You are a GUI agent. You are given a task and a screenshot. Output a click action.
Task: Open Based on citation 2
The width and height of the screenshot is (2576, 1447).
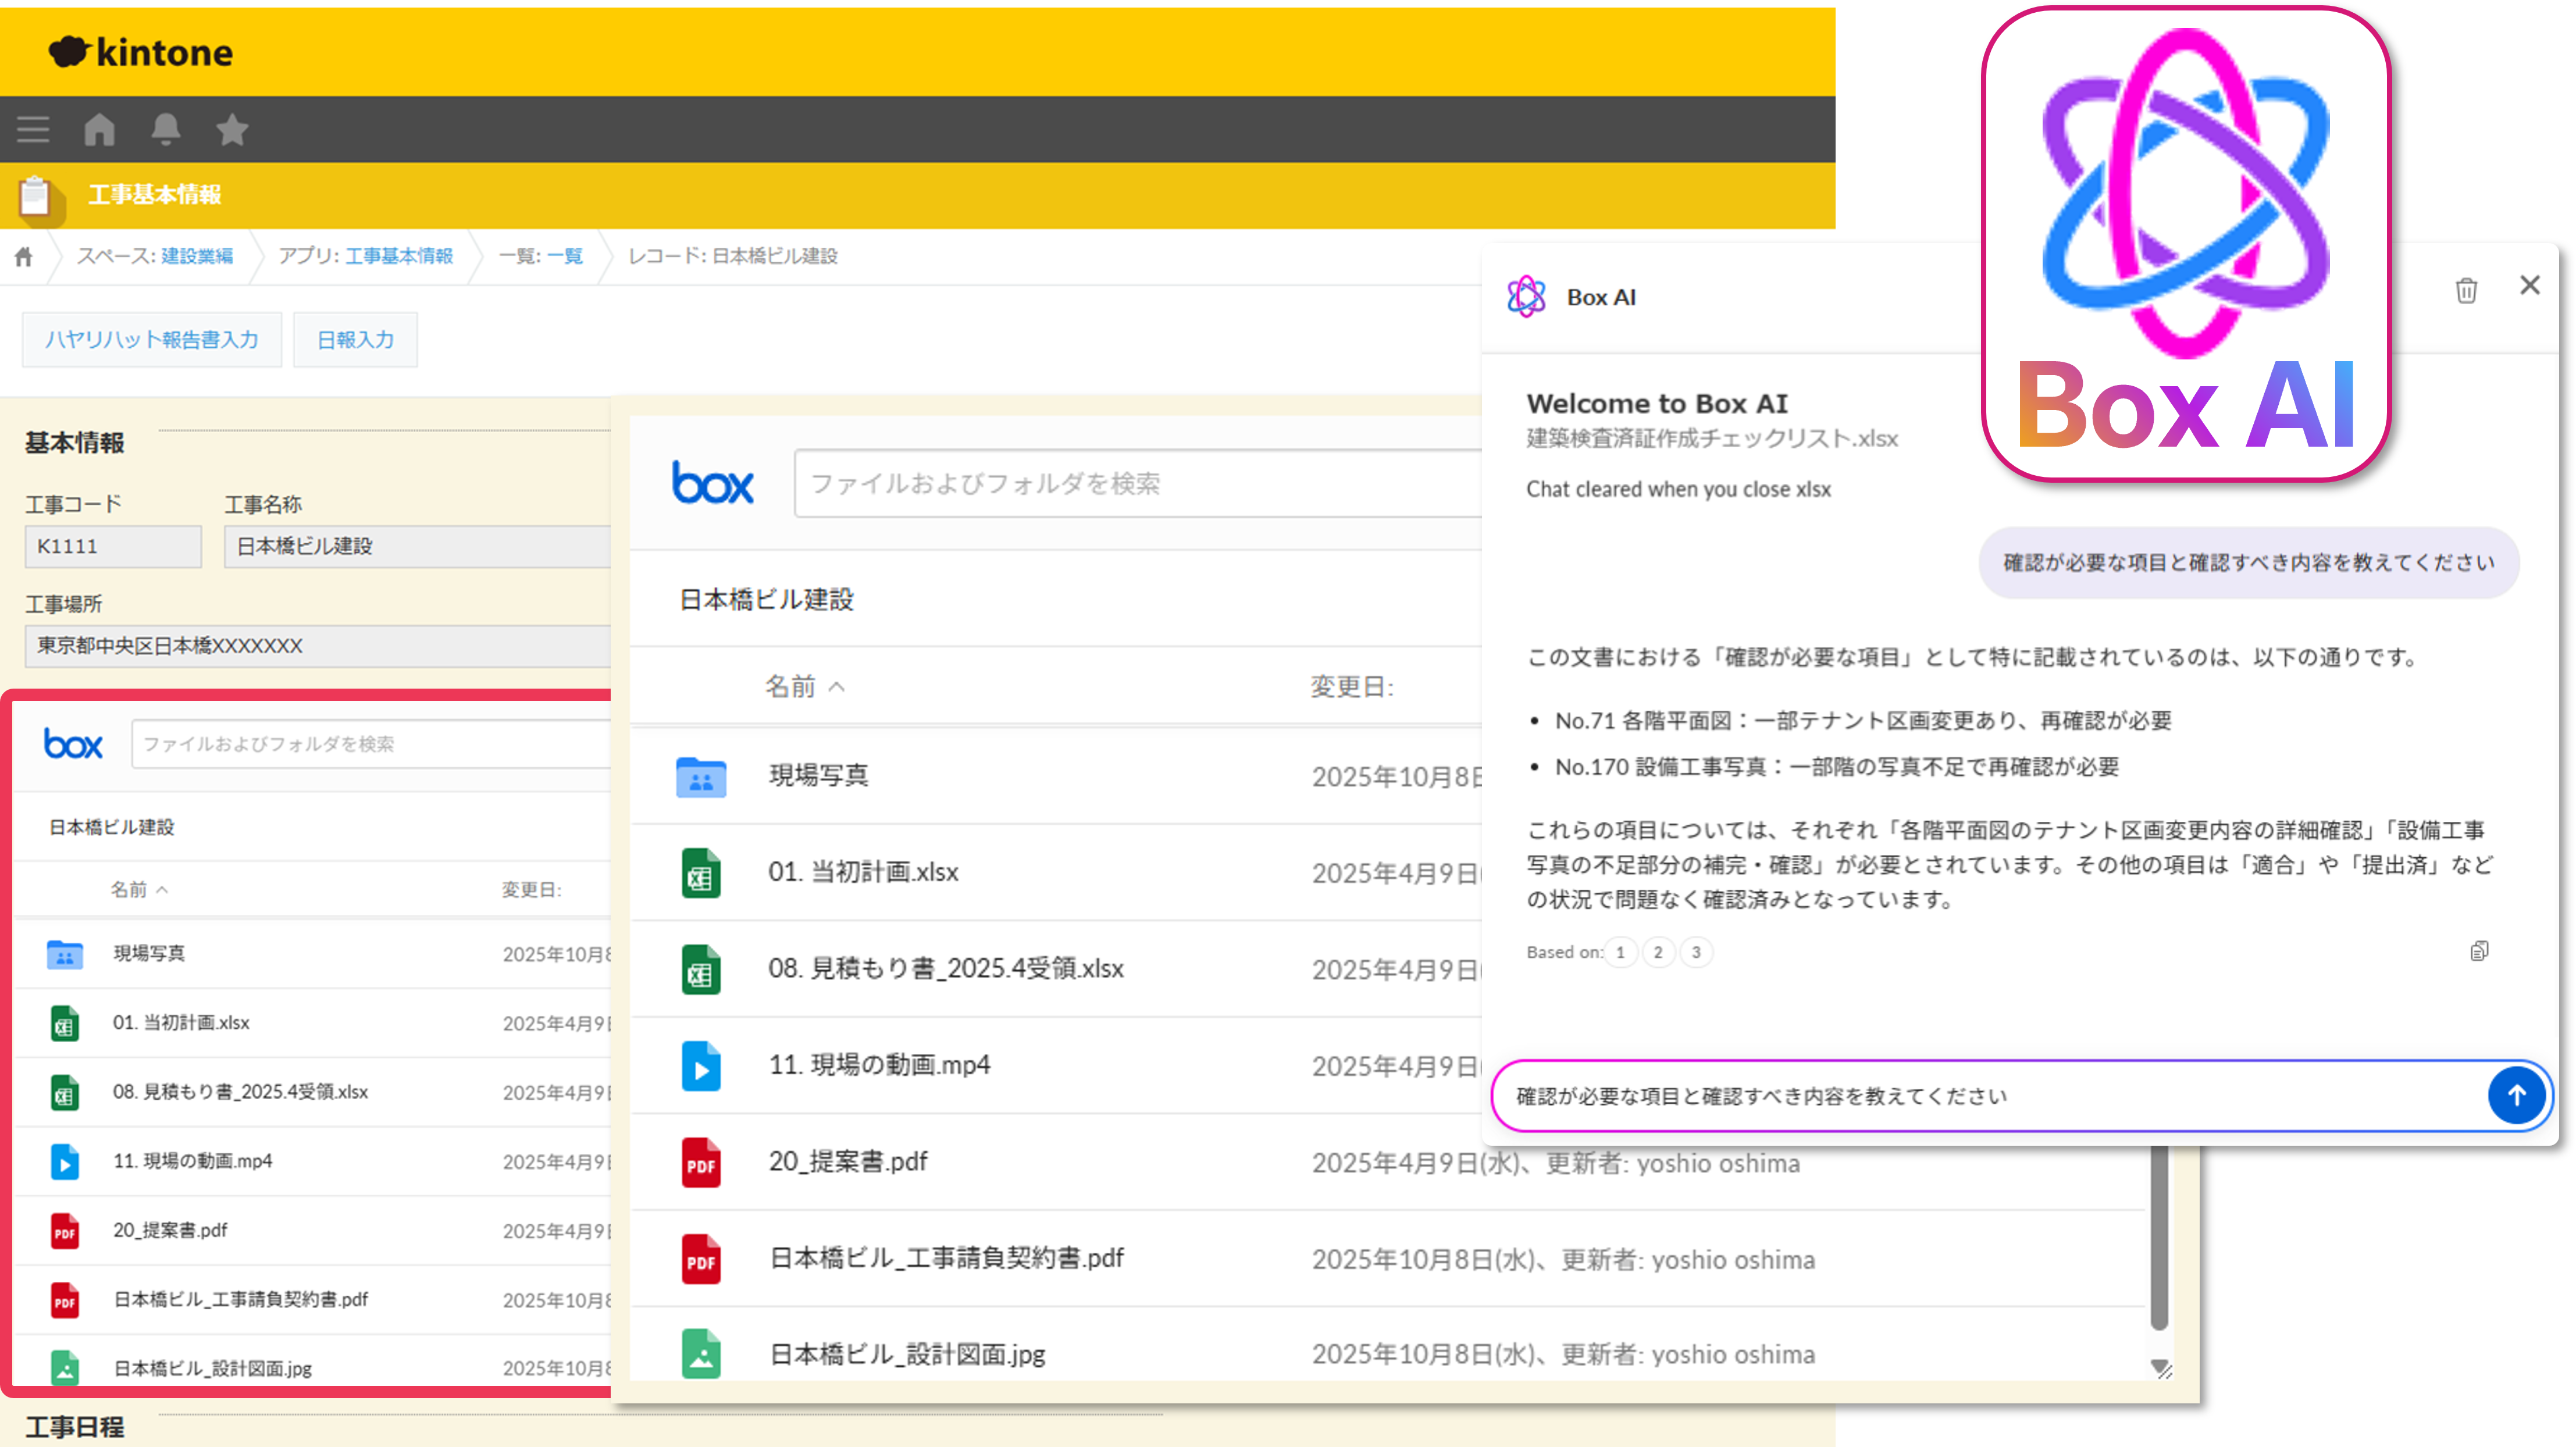(x=1658, y=952)
